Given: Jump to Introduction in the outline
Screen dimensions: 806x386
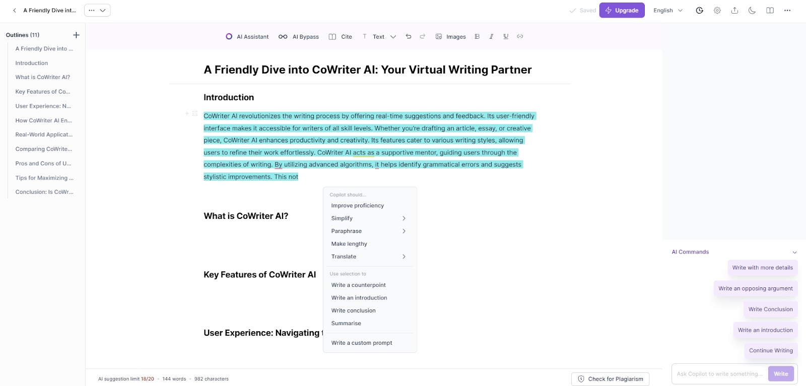Looking at the screenshot, I should coord(32,63).
